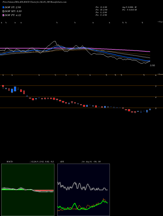163x216 pixels.
Task: Click the ADX panel title label
Action: 62,162
